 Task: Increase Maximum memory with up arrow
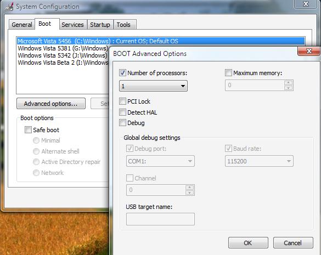289,83
